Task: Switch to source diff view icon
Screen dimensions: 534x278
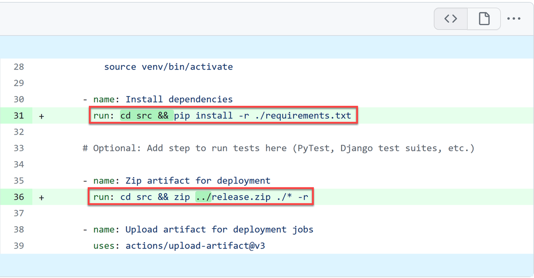Action: tap(451, 19)
